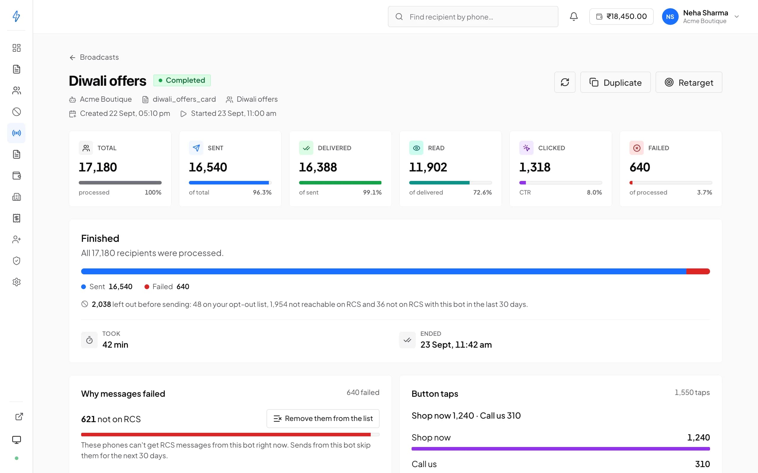The height and width of the screenshot is (473, 758).
Task: Go back to Broadcasts
Action: pos(94,57)
